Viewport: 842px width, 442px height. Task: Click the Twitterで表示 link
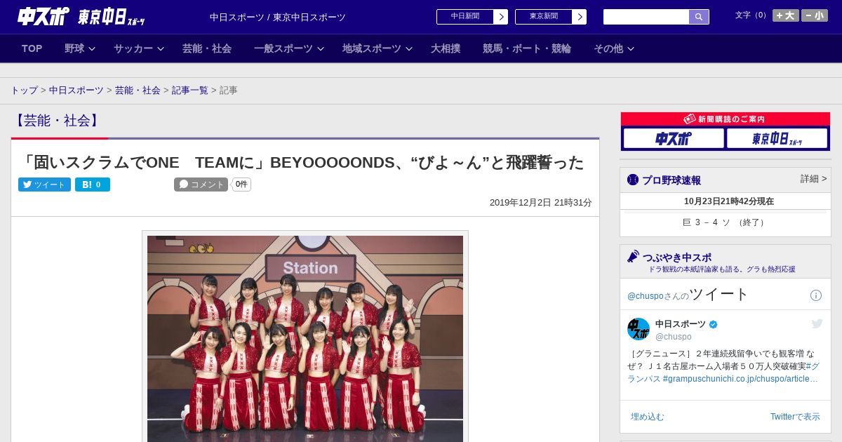[x=795, y=417]
